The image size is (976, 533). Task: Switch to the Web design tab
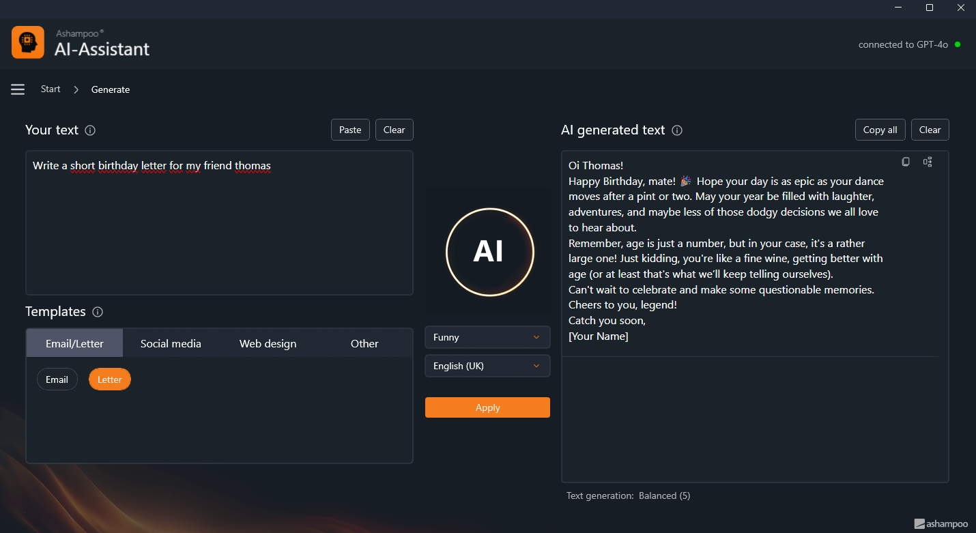[x=268, y=343]
